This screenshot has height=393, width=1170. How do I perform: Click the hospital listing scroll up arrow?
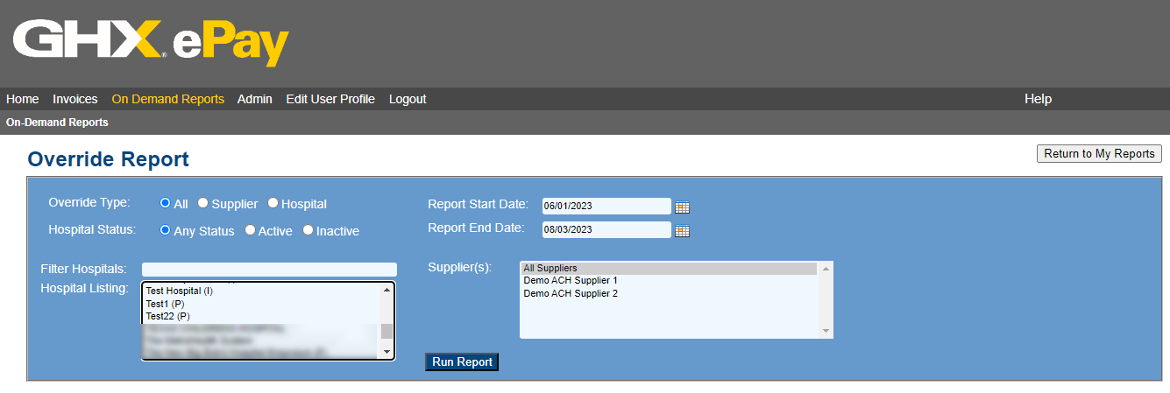coord(386,290)
